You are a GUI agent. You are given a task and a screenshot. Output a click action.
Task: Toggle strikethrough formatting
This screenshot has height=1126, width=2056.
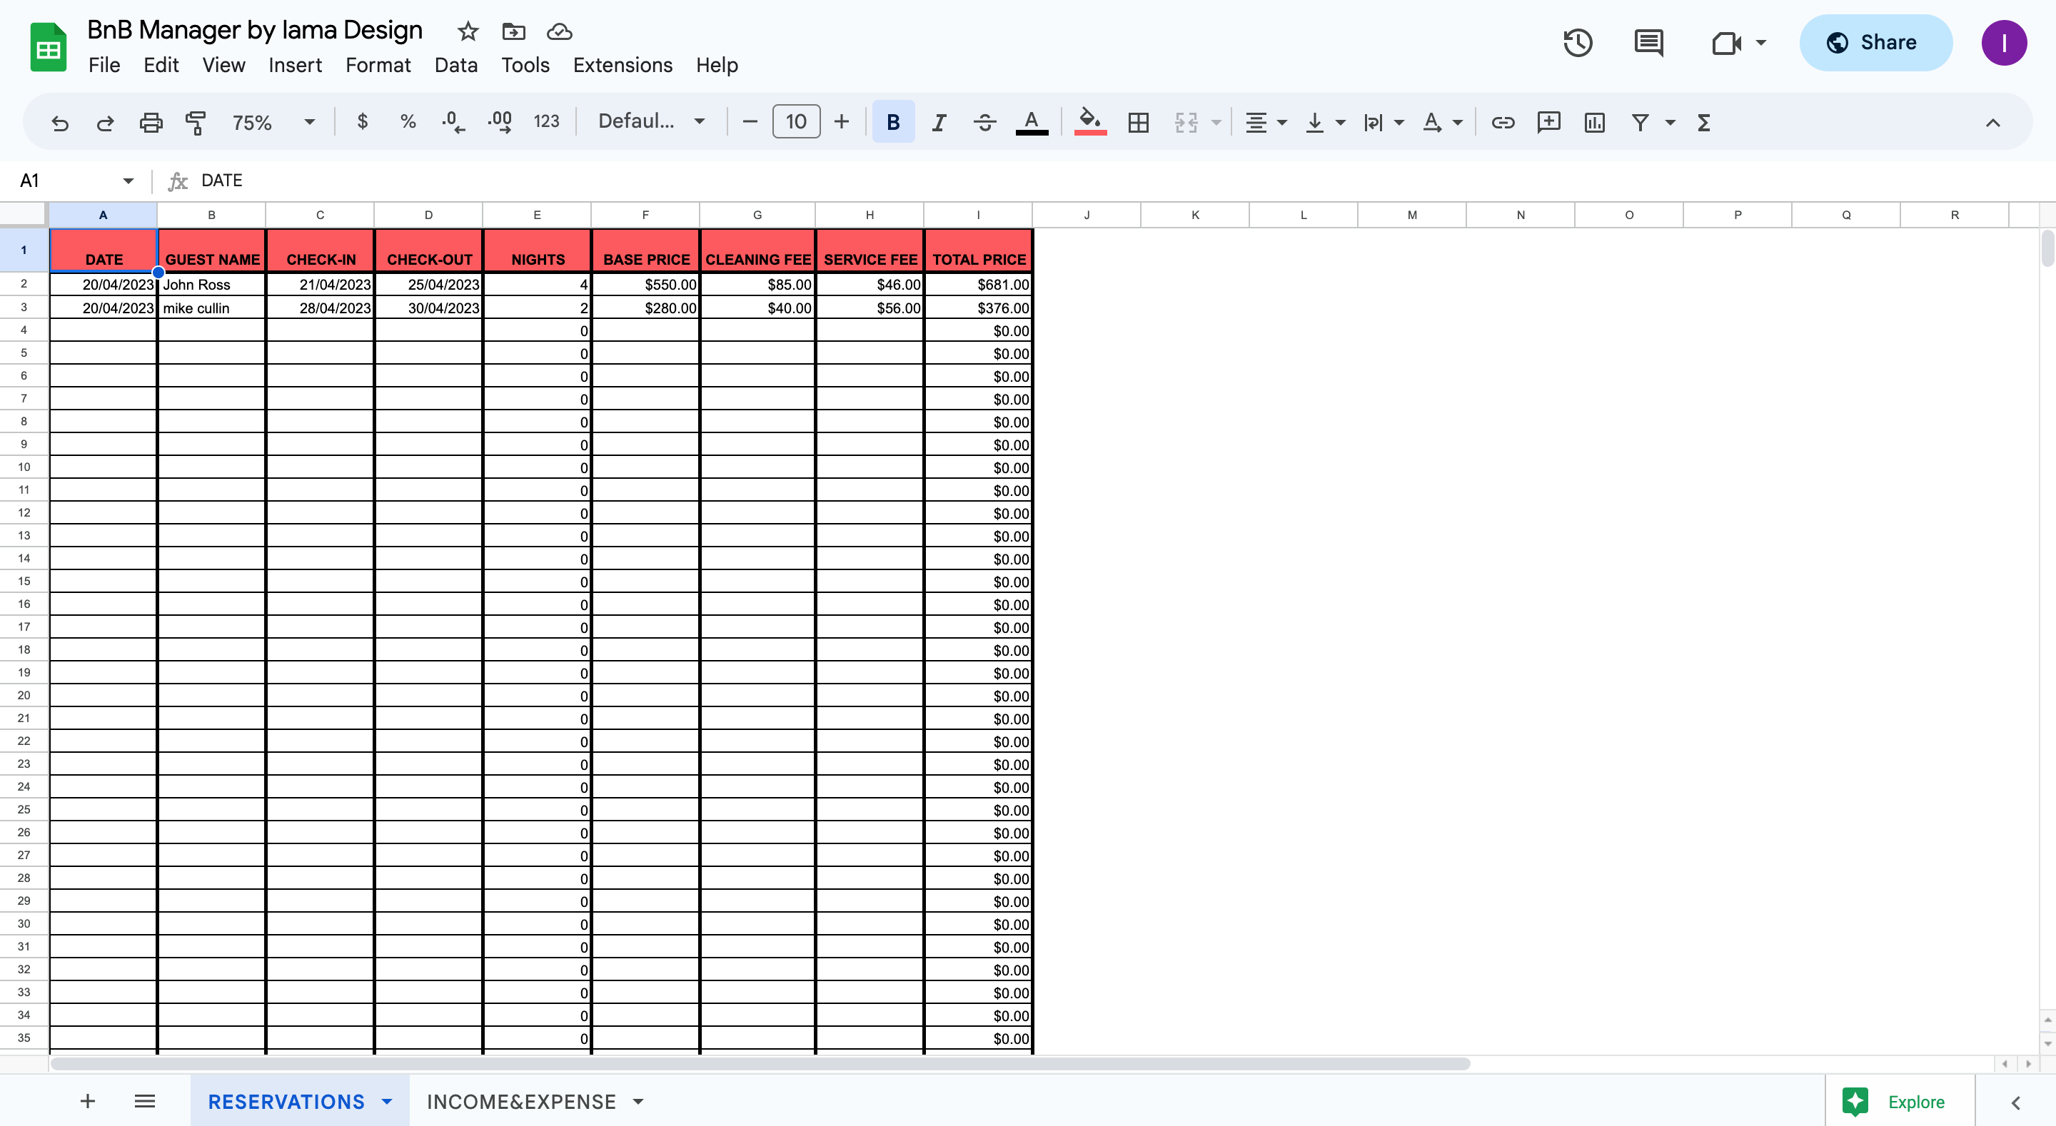pos(985,122)
